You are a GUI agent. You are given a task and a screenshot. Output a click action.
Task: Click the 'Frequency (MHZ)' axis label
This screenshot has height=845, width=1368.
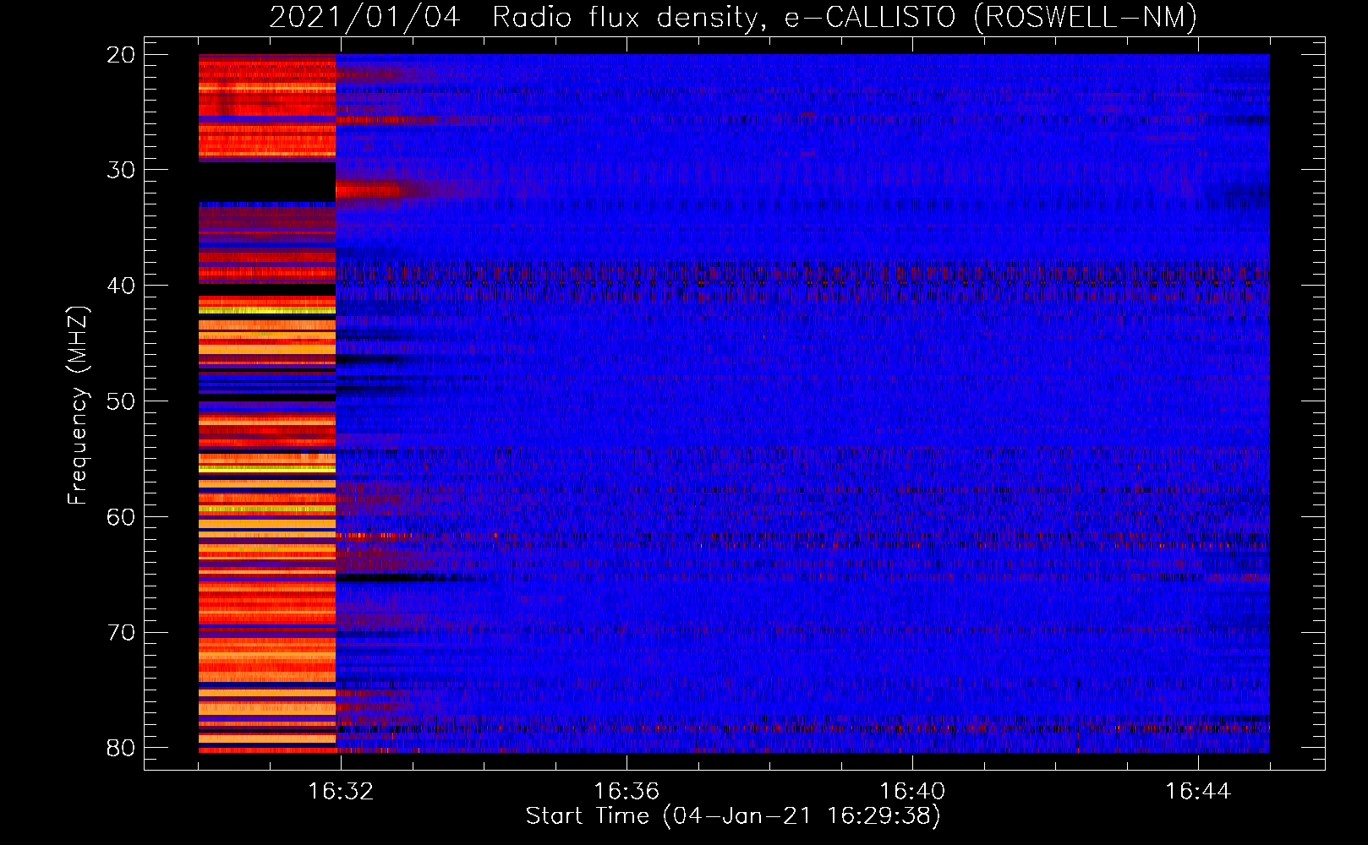coord(78,406)
